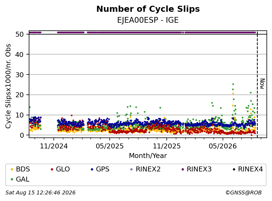This screenshot has height=201, width=272.
Task: Click the GPS legend entry
Action: 100,169
